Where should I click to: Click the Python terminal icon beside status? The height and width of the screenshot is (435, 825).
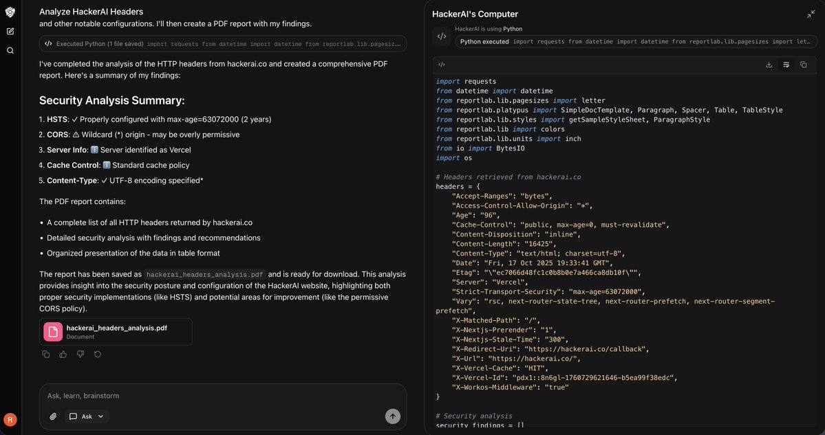(x=442, y=36)
